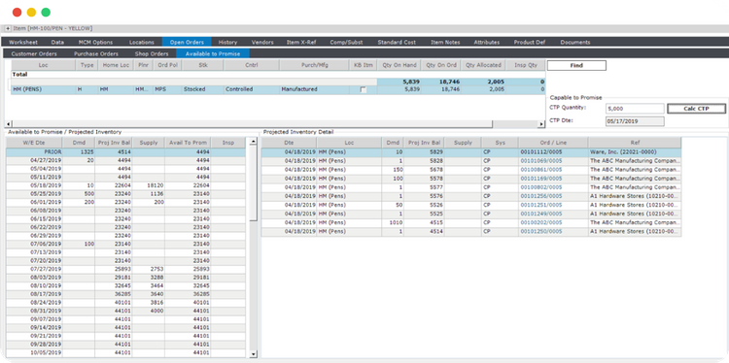Click left arrow of horizontal scrollbar
This screenshot has width=729, height=363.
pos(8,124)
